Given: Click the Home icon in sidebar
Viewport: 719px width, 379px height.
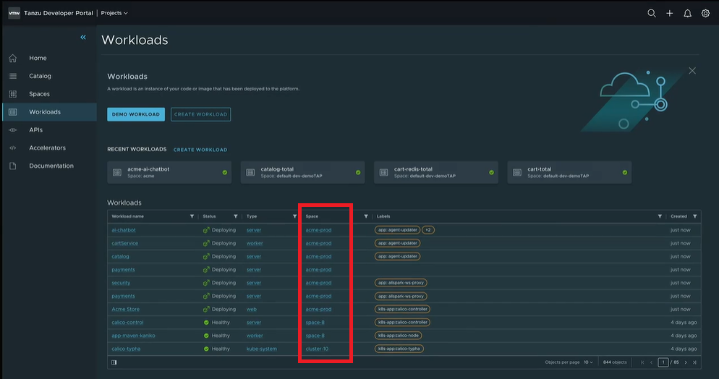Looking at the screenshot, I should point(13,58).
